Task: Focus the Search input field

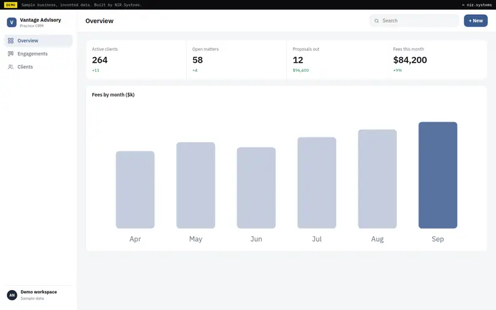Action: 414,21
